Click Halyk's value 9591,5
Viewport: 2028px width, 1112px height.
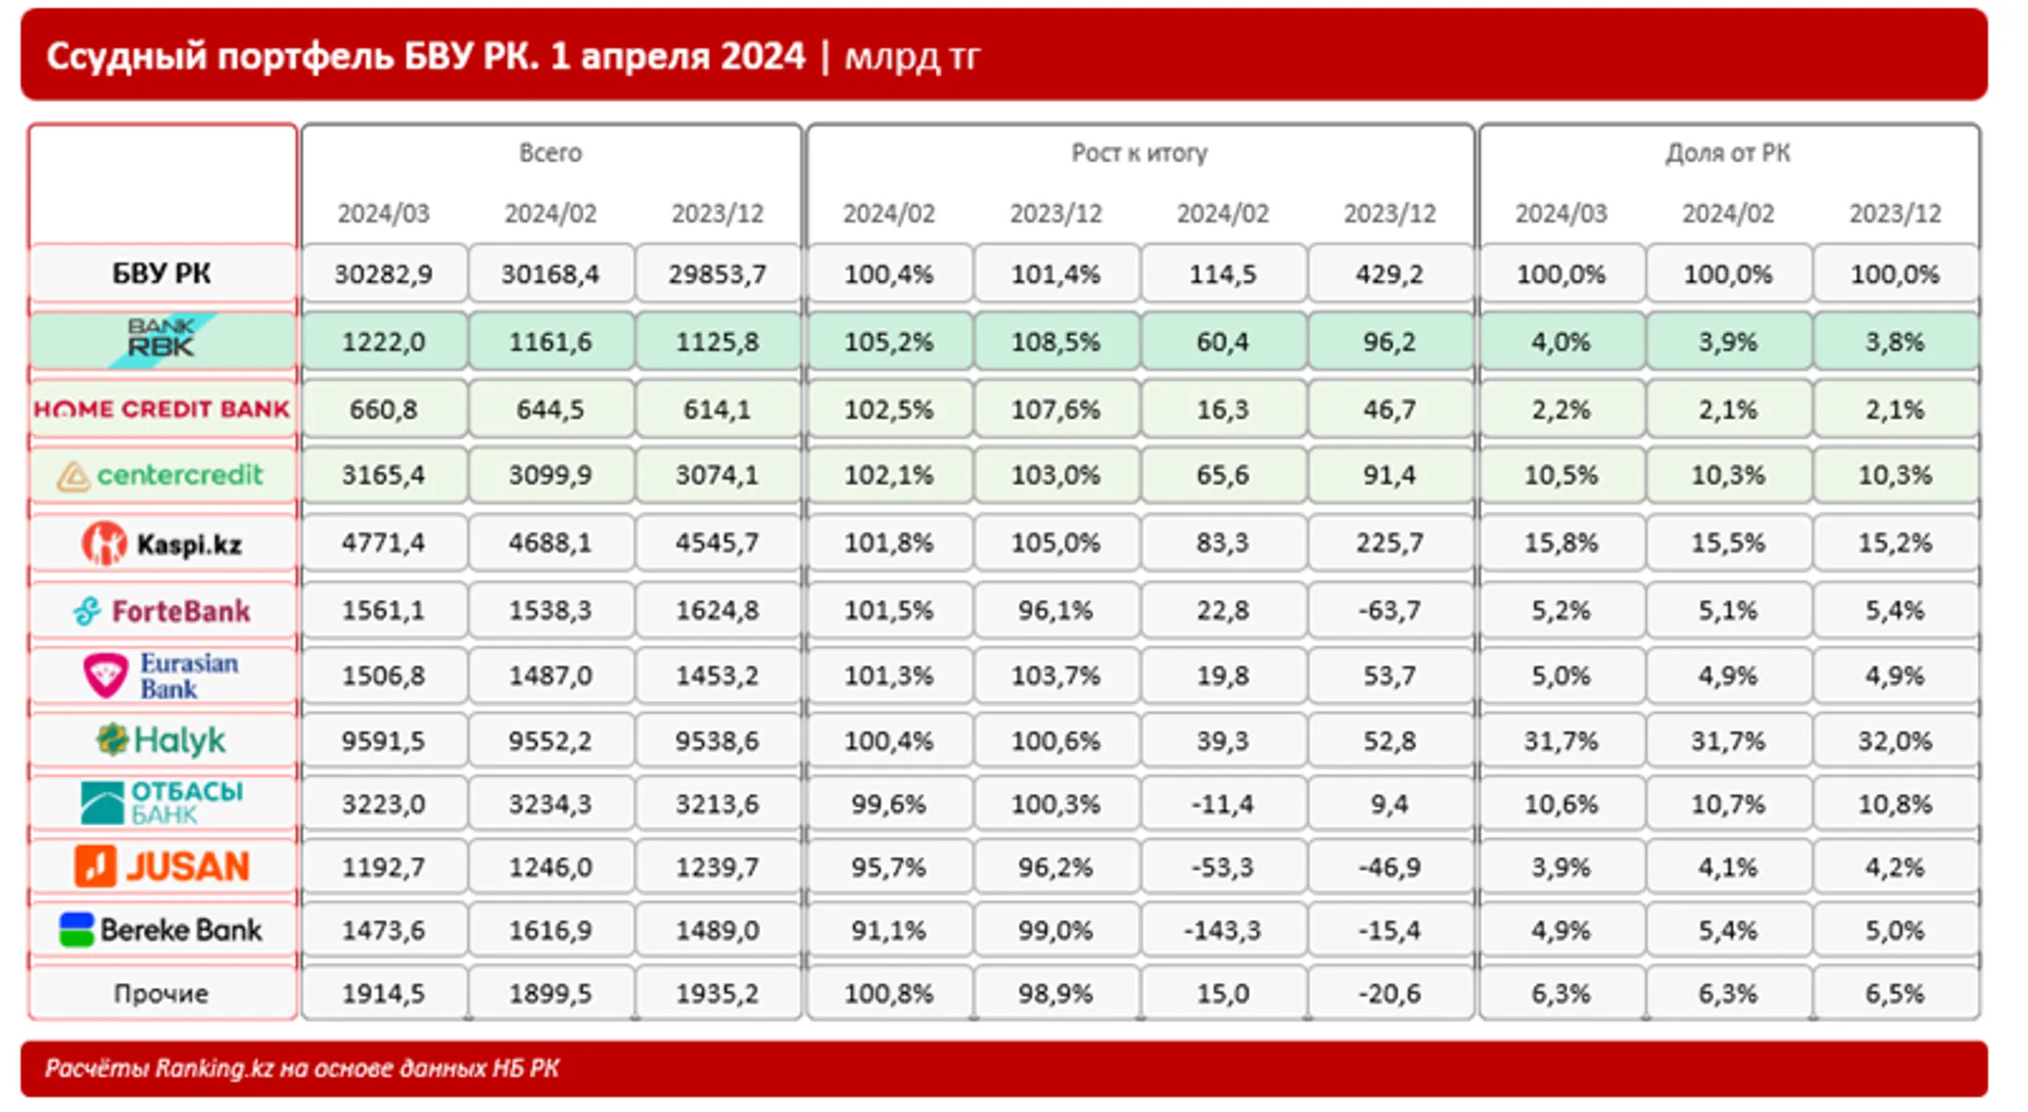point(384,740)
